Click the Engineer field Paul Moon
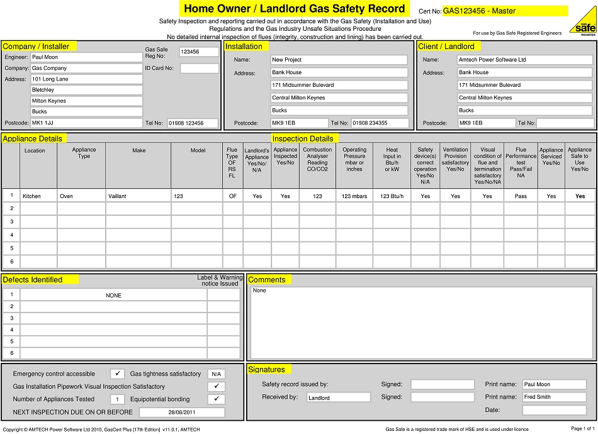Image resolution: width=598 pixels, height=434 pixels. (x=87, y=57)
